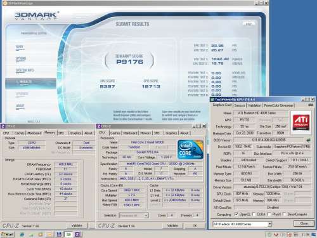
Task: Click the GPU Clock 807 MHz field
Action: click(x=242, y=194)
